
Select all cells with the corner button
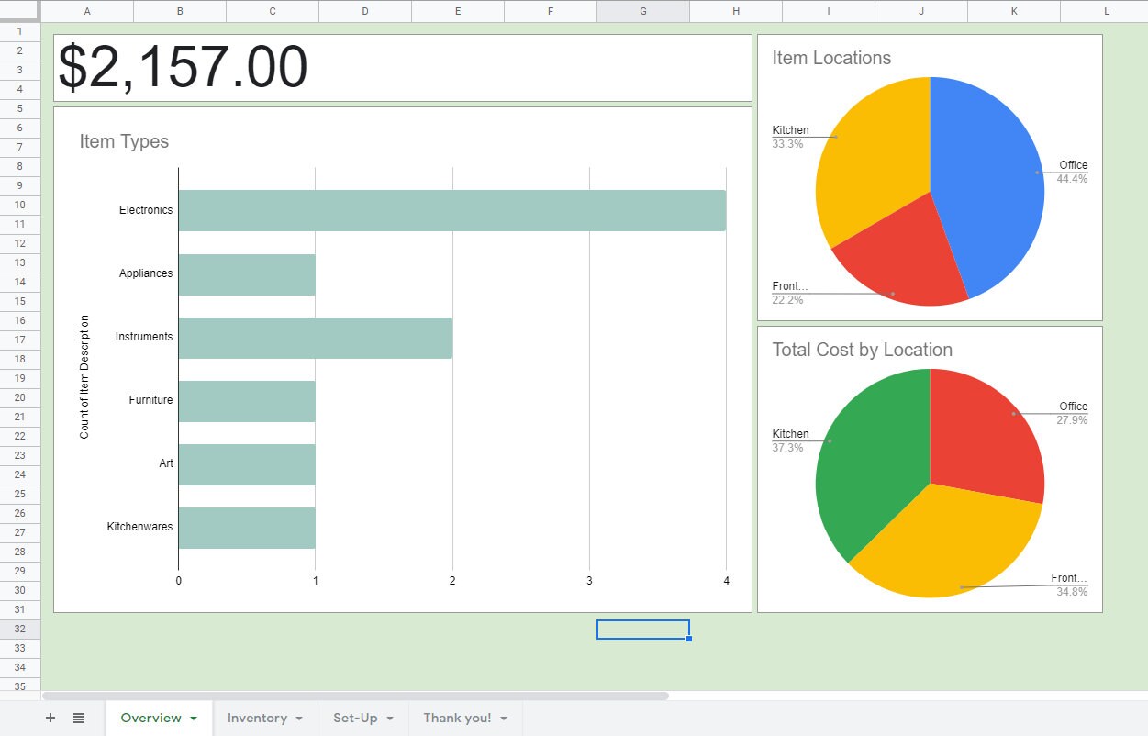(x=20, y=11)
